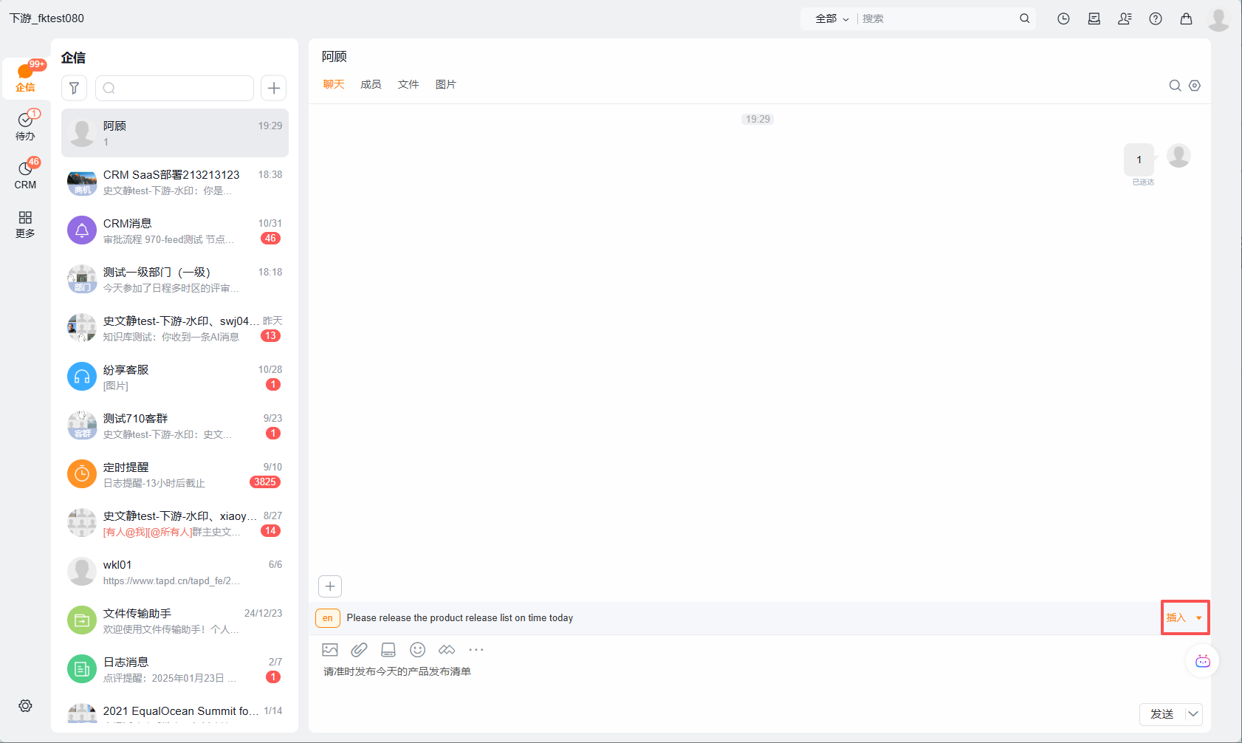Image resolution: width=1242 pixels, height=743 pixels.
Task: Click the filter funnel icon in chat list
Action: click(x=74, y=88)
